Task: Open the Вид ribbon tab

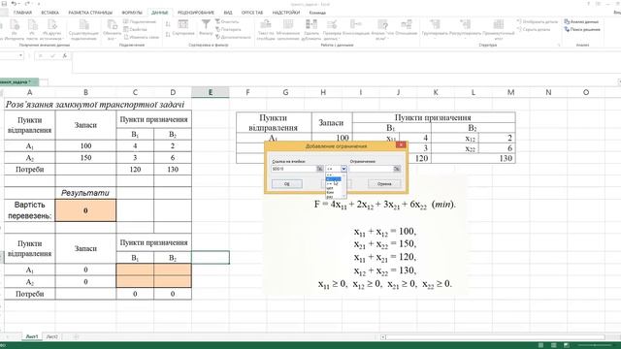Action: coord(228,13)
